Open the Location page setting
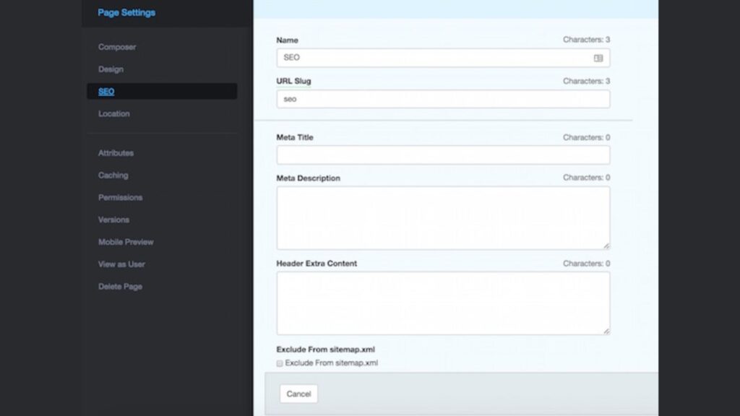 click(x=113, y=113)
